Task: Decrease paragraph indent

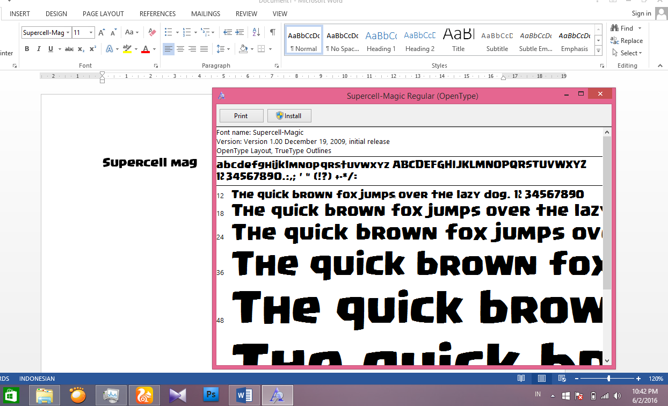Action: [x=228, y=32]
